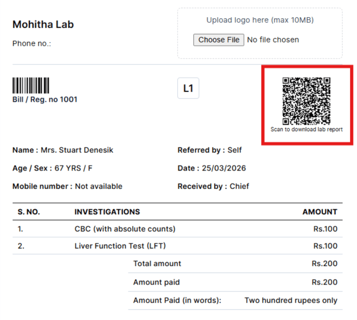Screen dimensions: 357x320
Task: Select the 'No file chosen' status indicator
Action: point(273,40)
